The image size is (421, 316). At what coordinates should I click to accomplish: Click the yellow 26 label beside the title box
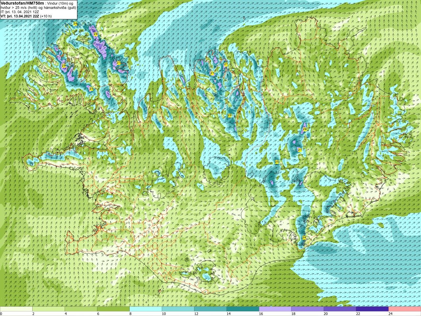coord(75,24)
